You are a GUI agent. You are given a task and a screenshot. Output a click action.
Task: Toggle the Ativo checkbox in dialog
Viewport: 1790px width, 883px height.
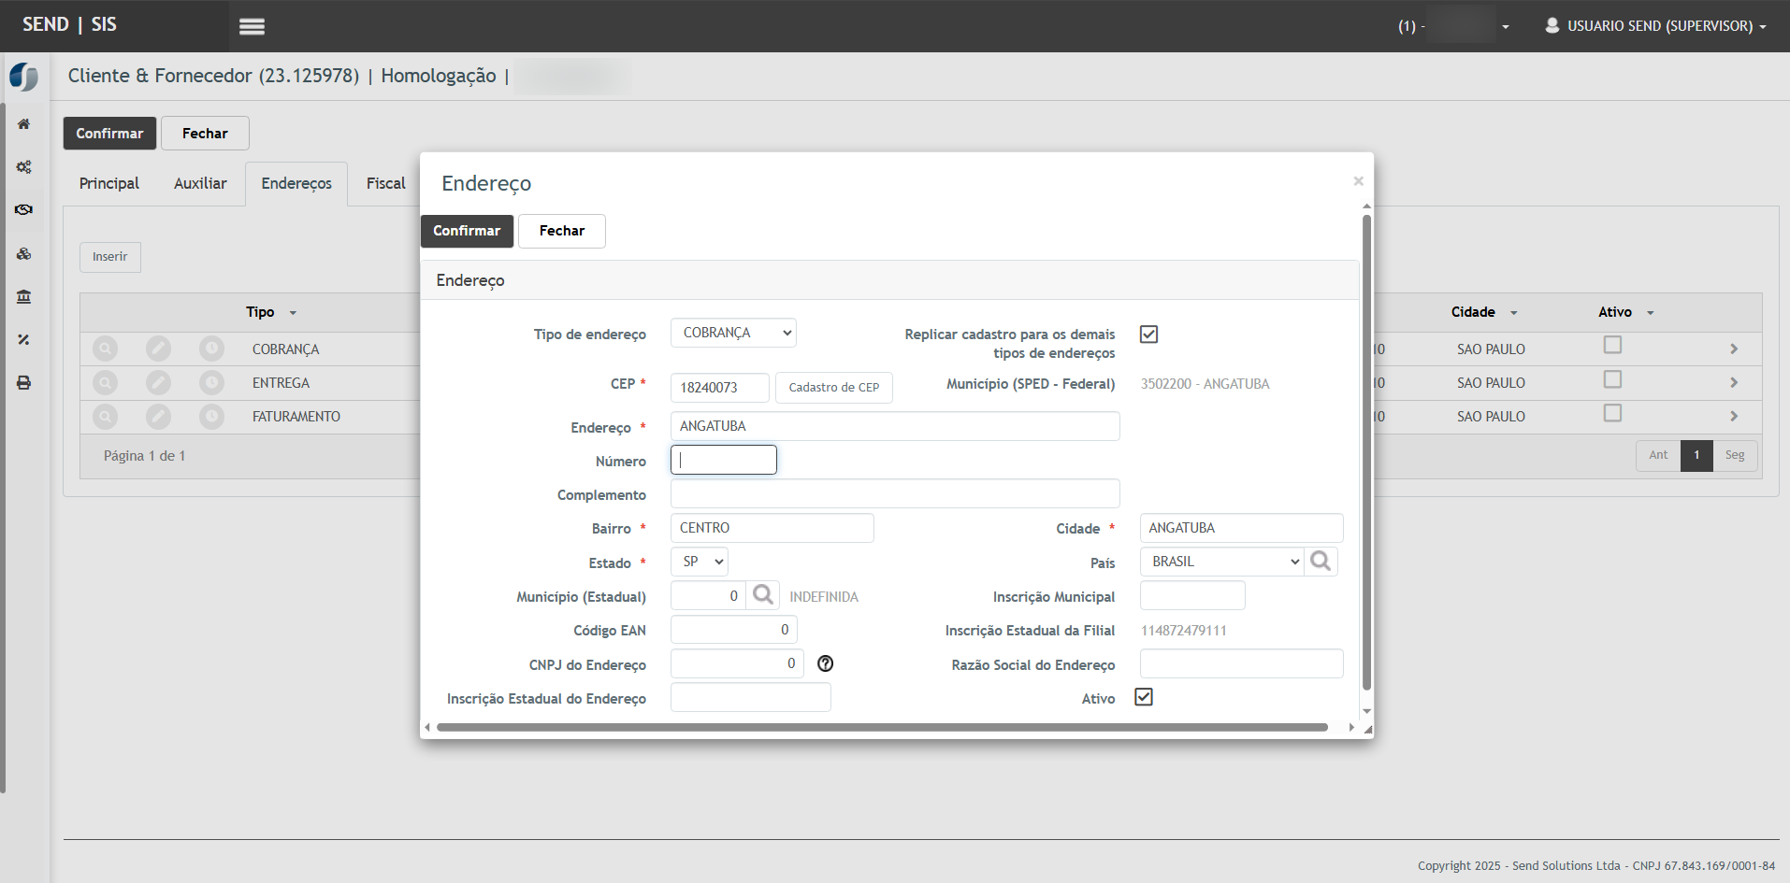[x=1143, y=697]
